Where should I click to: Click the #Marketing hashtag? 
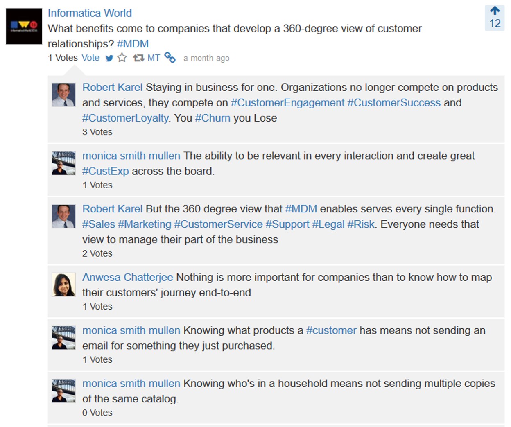click(145, 224)
